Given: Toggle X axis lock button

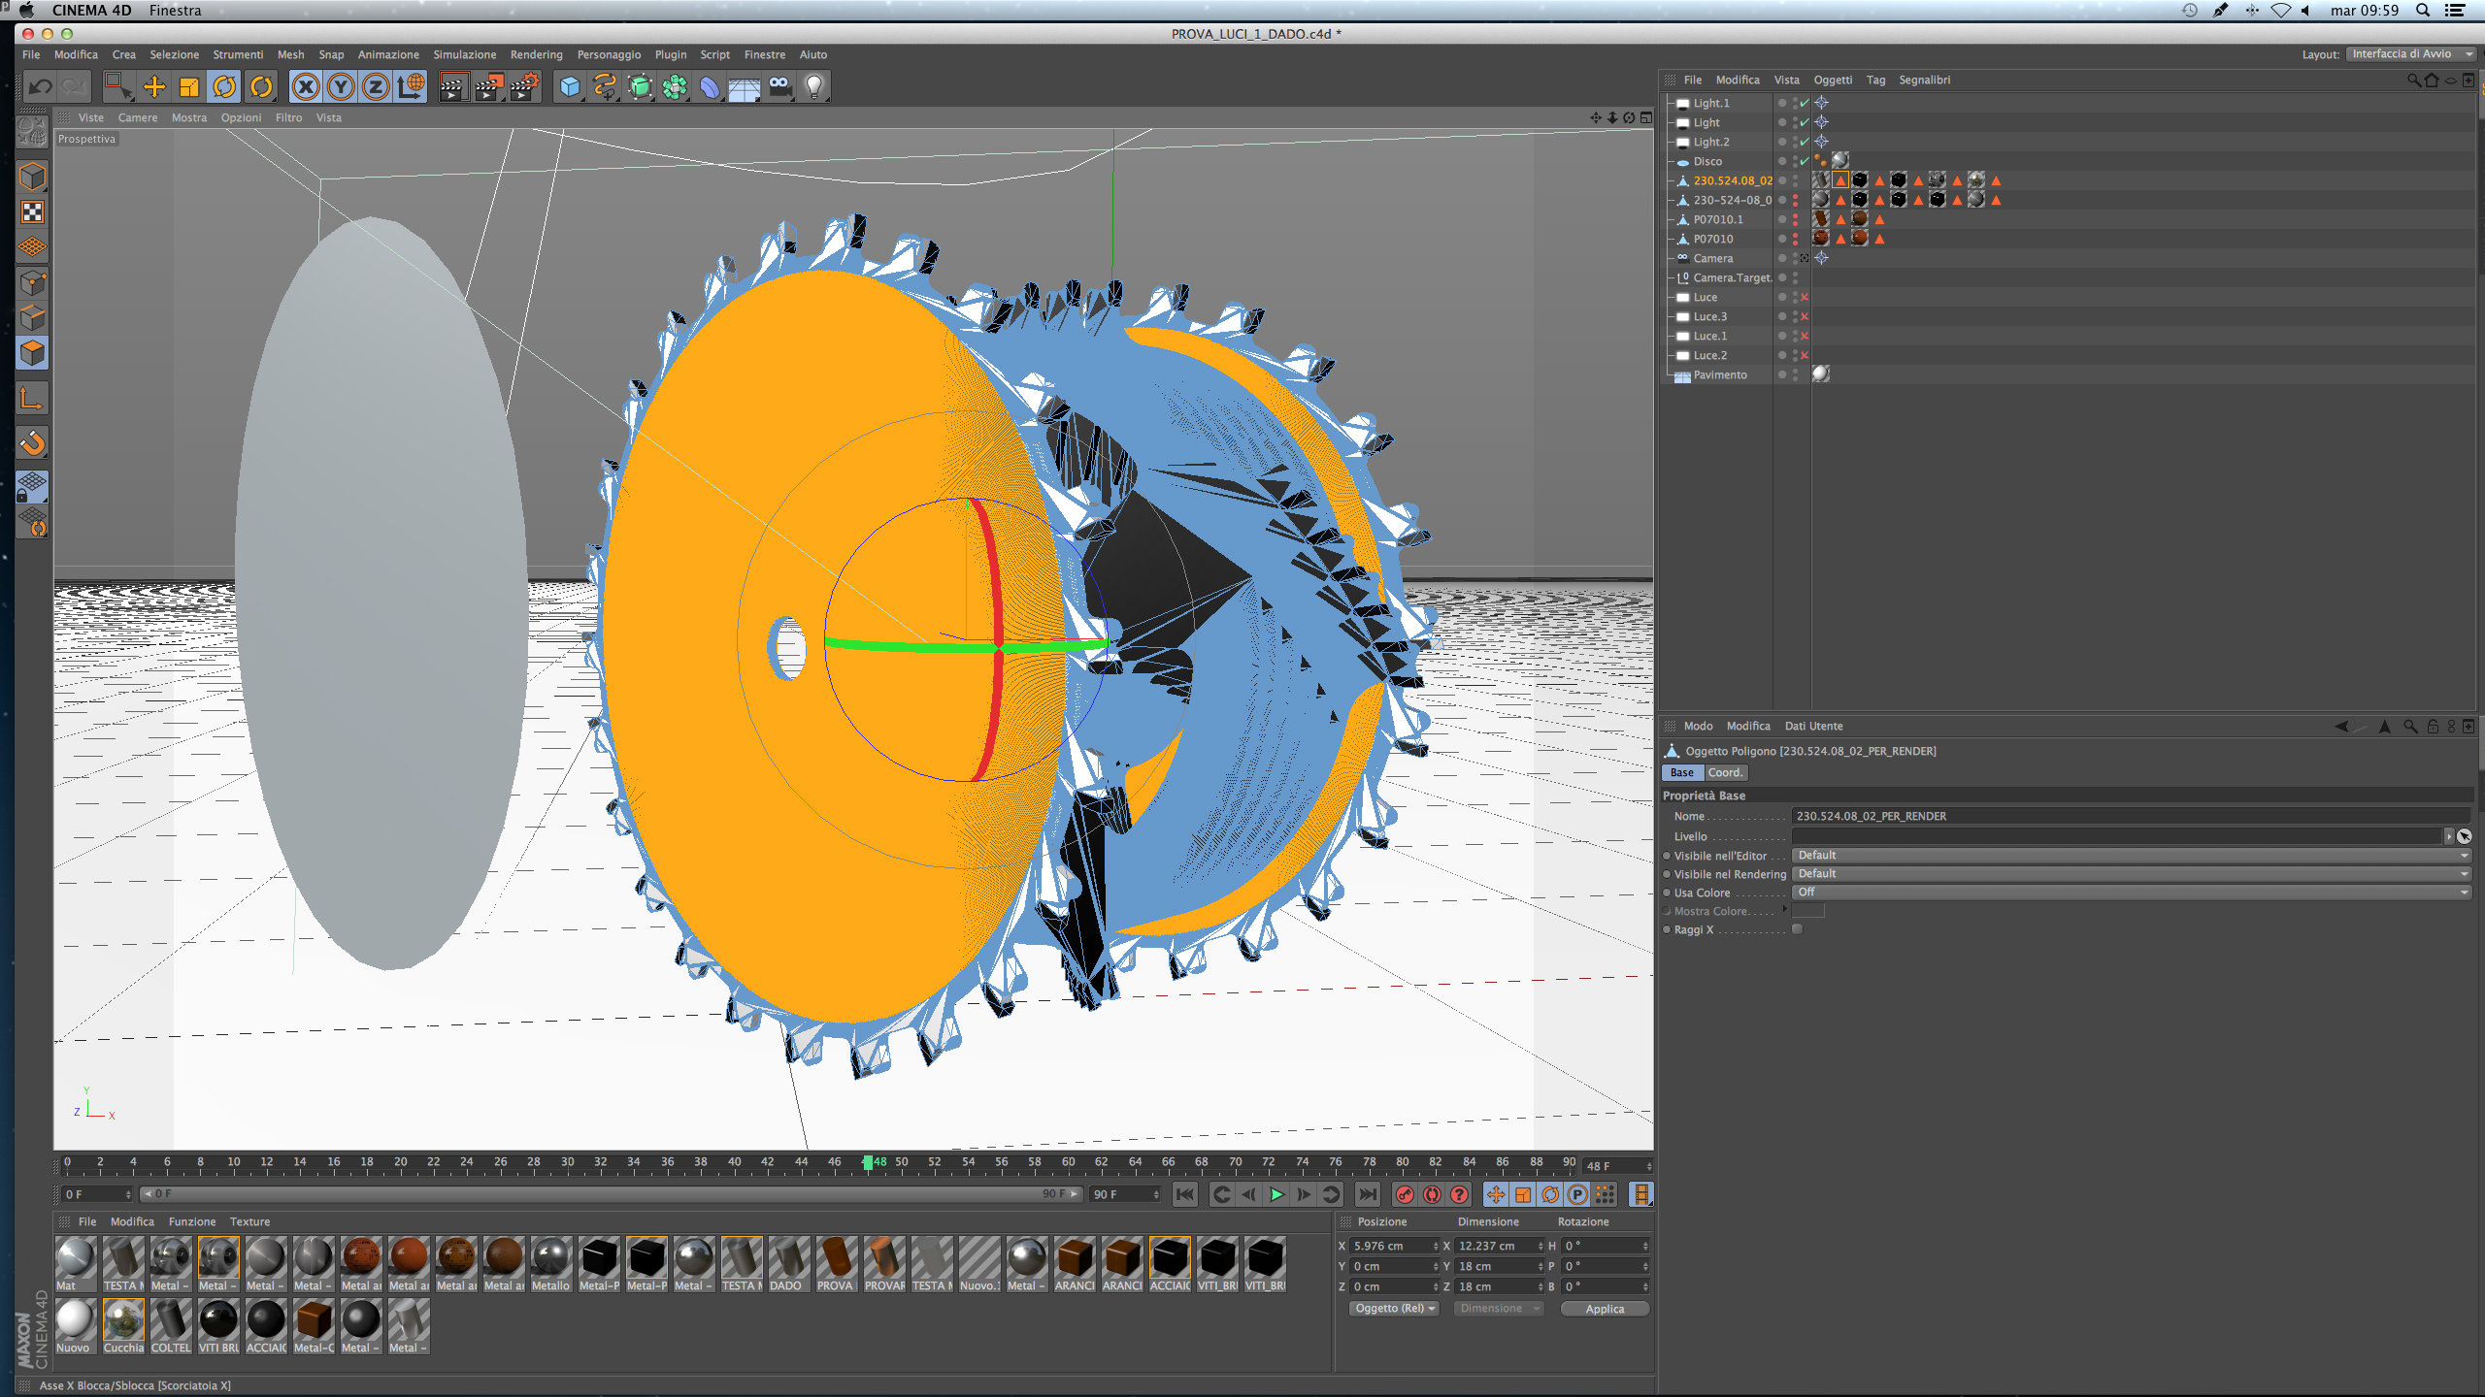Looking at the screenshot, I should pos(305,87).
